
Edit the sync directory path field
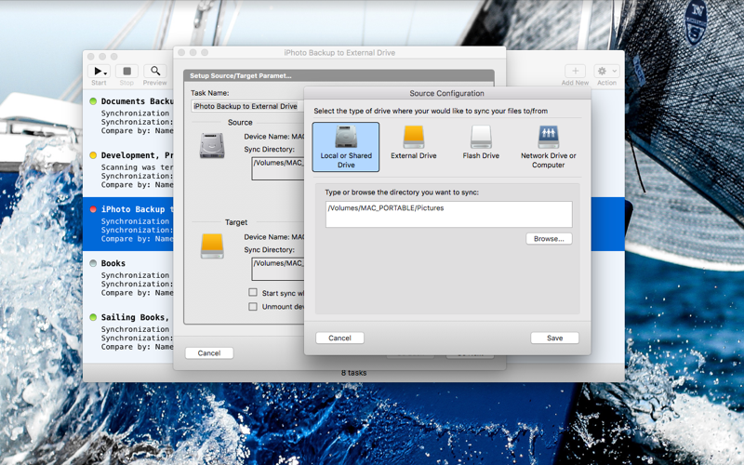(449, 215)
